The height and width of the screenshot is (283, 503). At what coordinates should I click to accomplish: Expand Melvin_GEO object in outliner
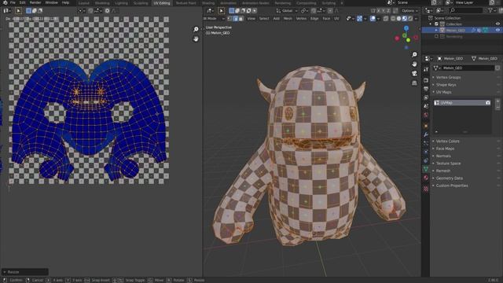coord(436,30)
